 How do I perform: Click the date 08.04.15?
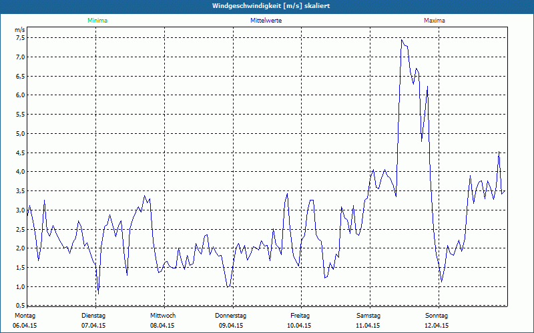click(x=162, y=326)
